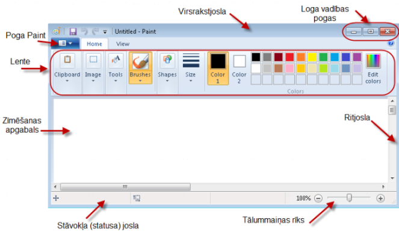Click the Paint palette app icon

[56, 31]
